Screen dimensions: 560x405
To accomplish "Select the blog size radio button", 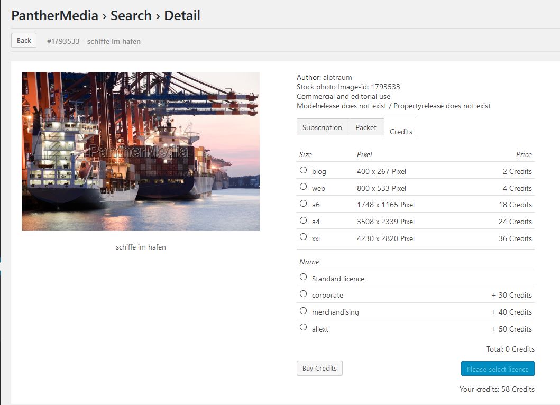I will click(303, 170).
